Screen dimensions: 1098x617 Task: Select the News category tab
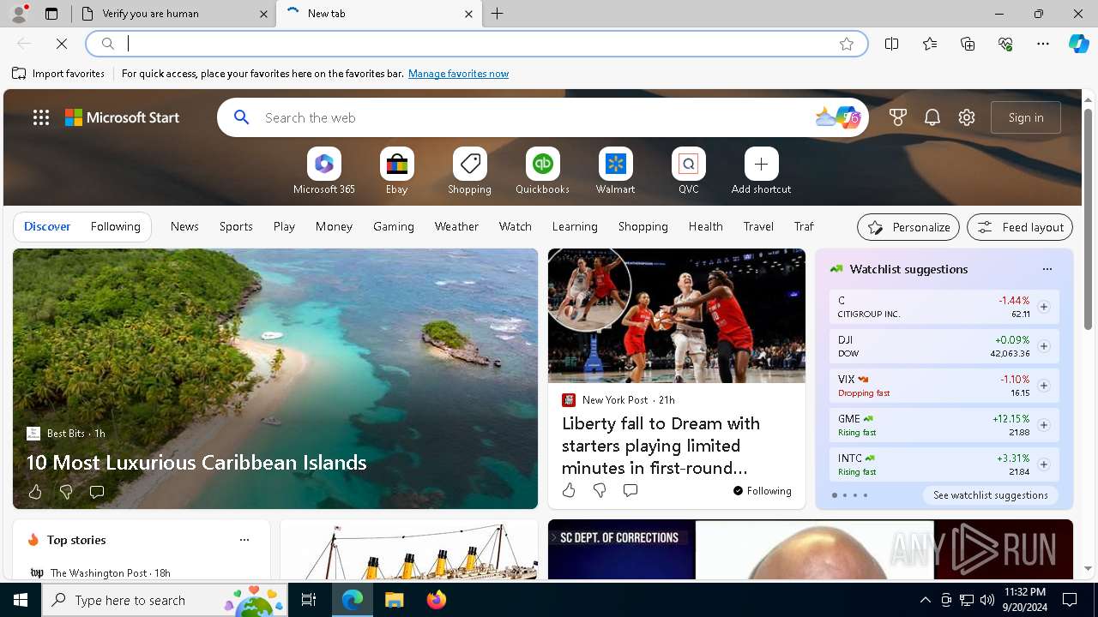[x=184, y=226]
